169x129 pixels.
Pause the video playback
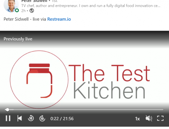point(8,119)
